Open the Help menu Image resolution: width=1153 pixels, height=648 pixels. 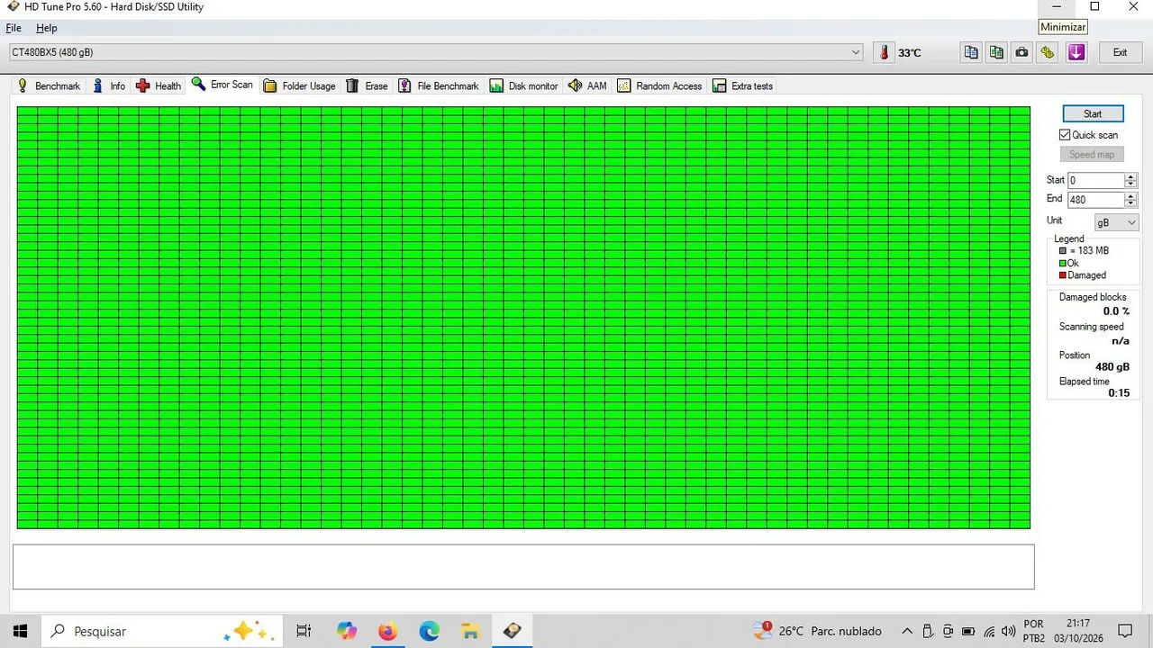pos(46,28)
